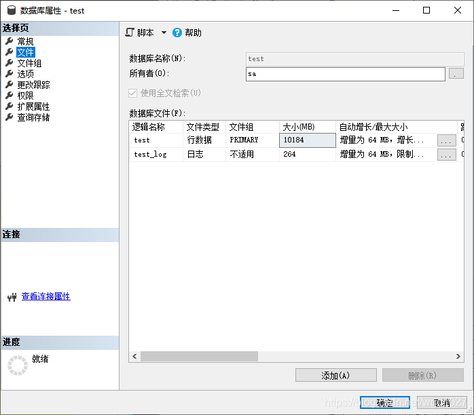This screenshot has width=474, height=415.
Task: Click the database icon in title bar
Action: coord(12,10)
